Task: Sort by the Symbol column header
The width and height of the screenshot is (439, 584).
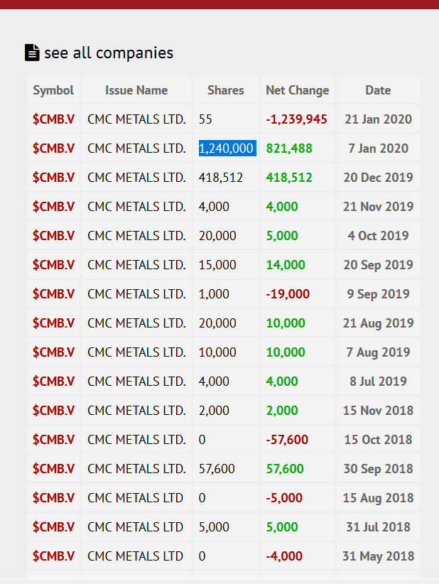Action: (x=53, y=90)
